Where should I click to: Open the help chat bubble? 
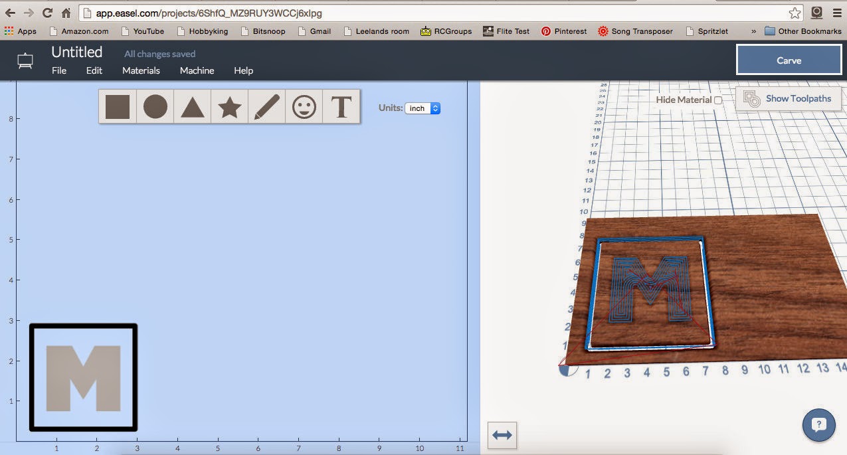click(x=818, y=425)
